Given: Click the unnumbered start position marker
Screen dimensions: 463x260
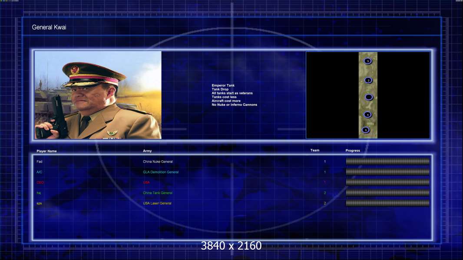Looking at the screenshot, I should tap(369, 97).
